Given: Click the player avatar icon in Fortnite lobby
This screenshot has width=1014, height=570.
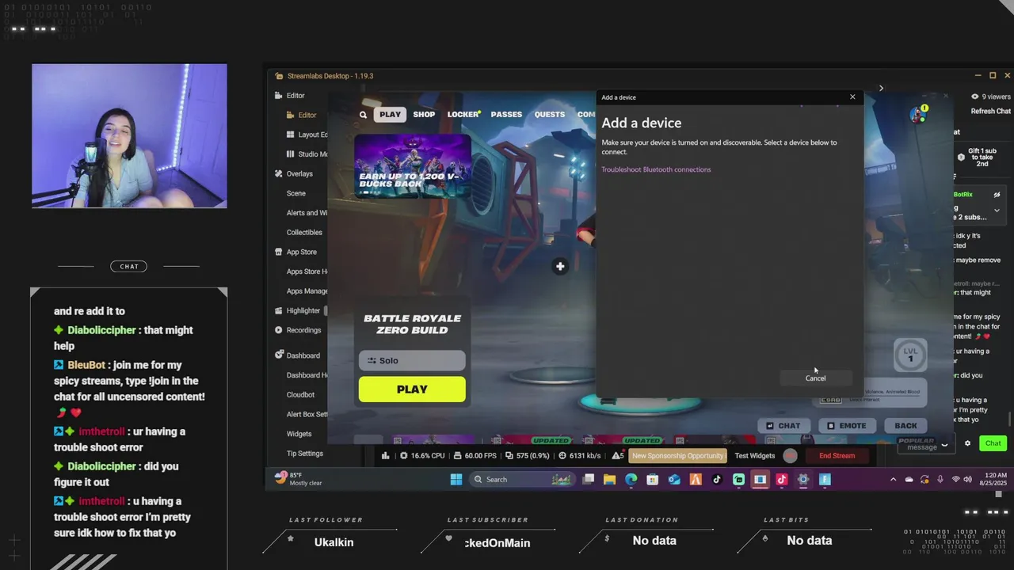Looking at the screenshot, I should tap(919, 114).
